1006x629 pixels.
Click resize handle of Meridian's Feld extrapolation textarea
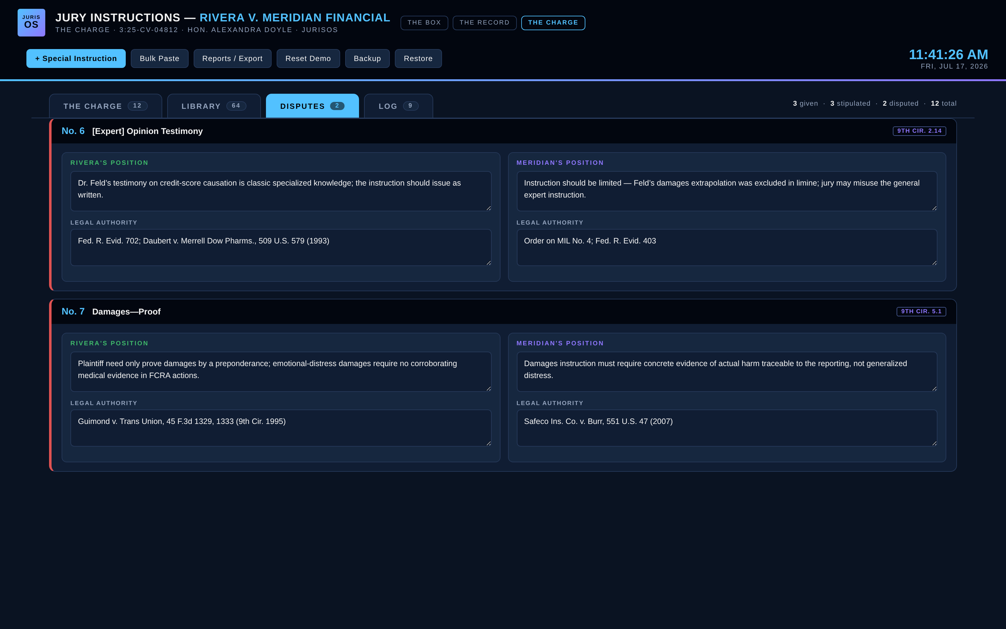[x=935, y=208]
